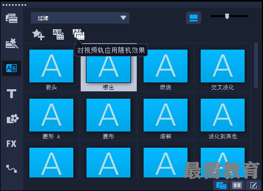
Task: Open the edit pencil panel icon
Action: tap(253, 185)
